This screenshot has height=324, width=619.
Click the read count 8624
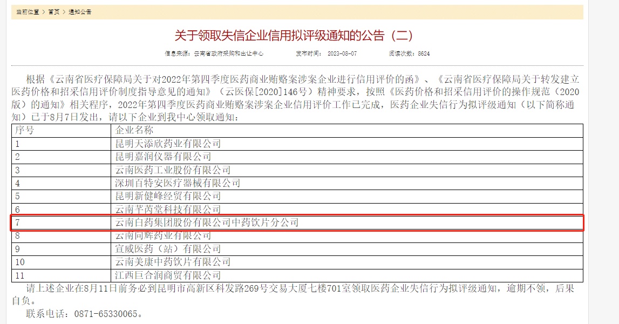tap(424, 53)
